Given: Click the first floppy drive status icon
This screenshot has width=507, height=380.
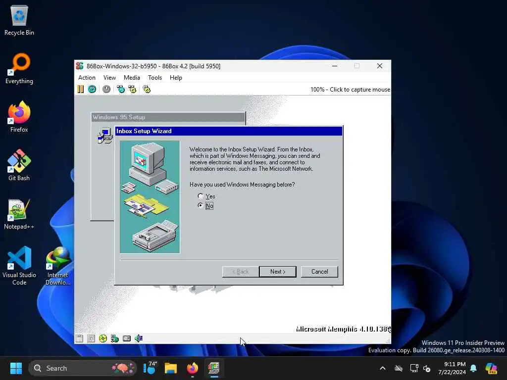Looking at the screenshot, I should tap(79, 338).
